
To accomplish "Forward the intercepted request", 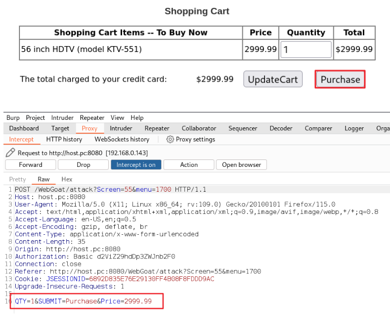I will (31, 165).
